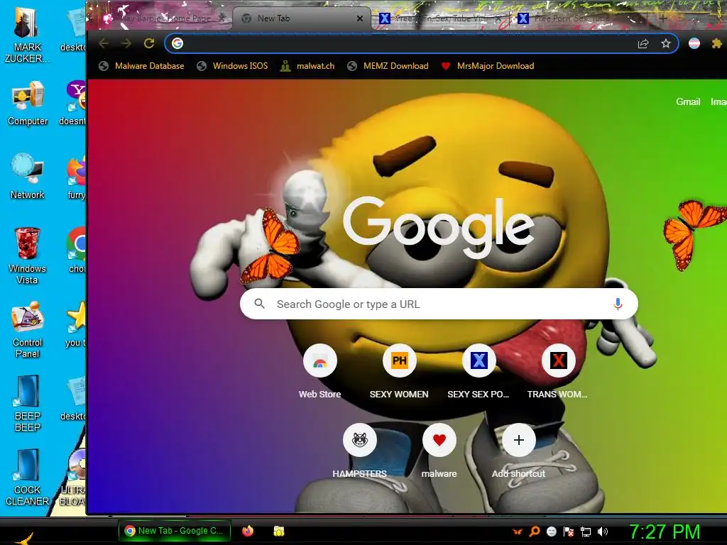Click the share icon in the address bar
The height and width of the screenshot is (545, 727).
643,43
